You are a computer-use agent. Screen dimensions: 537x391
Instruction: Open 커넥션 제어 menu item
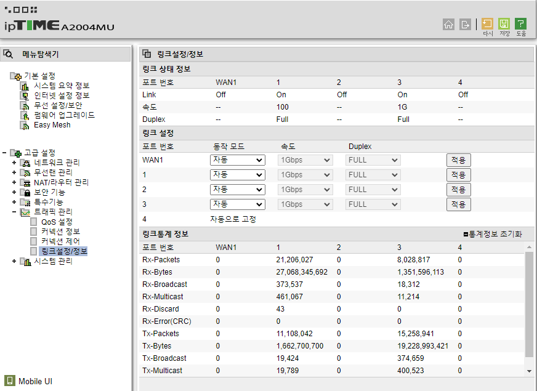60,241
